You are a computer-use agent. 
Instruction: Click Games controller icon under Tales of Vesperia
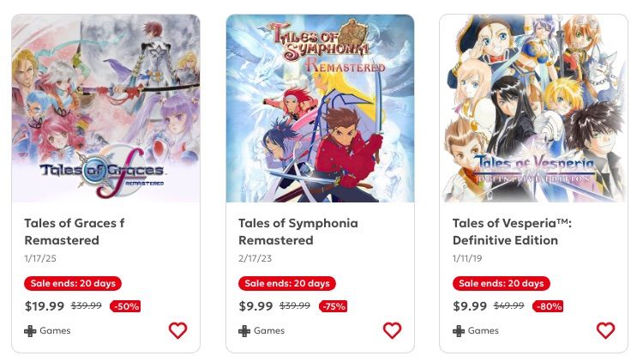459,331
